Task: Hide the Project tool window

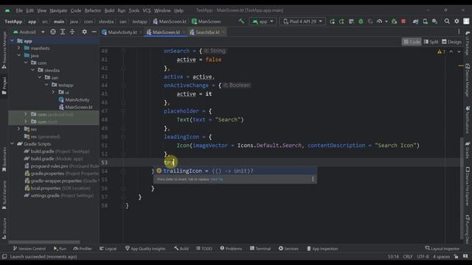Action: pyautogui.click(x=94, y=32)
